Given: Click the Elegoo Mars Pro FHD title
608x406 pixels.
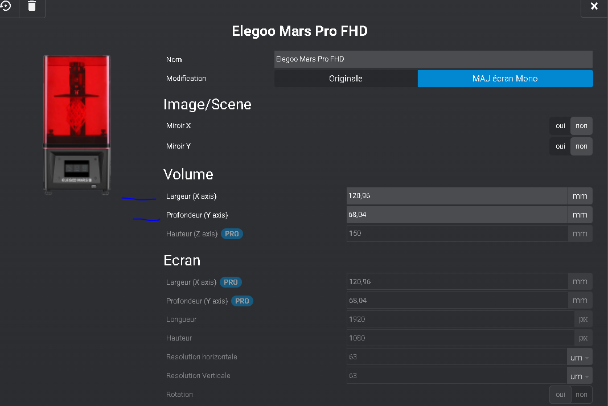Looking at the screenshot, I should tap(300, 31).
